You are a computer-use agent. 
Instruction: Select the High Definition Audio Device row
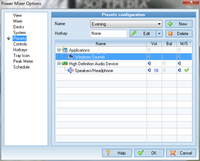coord(124,63)
